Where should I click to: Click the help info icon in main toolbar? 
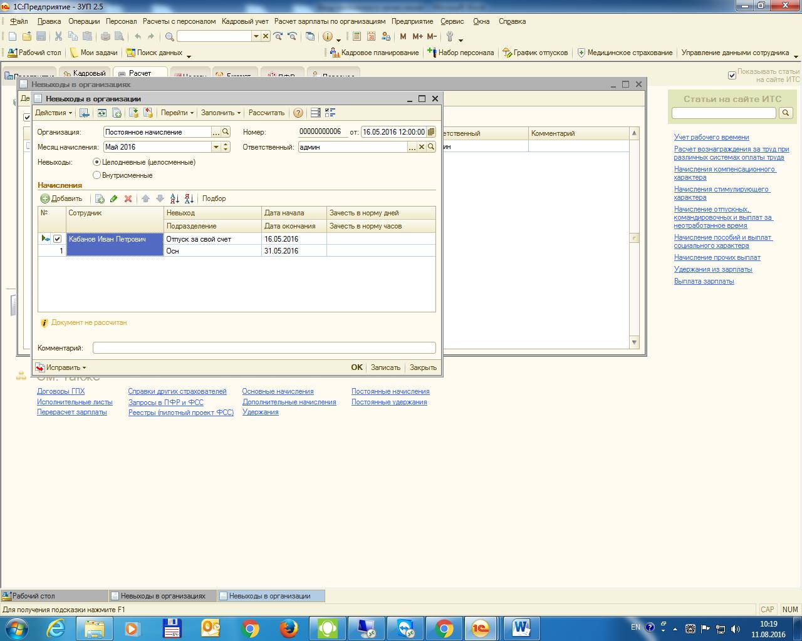tap(328, 36)
